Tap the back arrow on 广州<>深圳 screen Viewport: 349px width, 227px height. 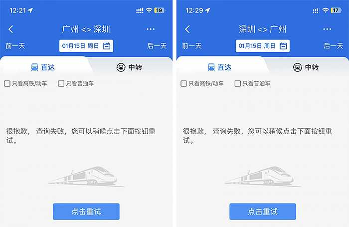click(10, 29)
